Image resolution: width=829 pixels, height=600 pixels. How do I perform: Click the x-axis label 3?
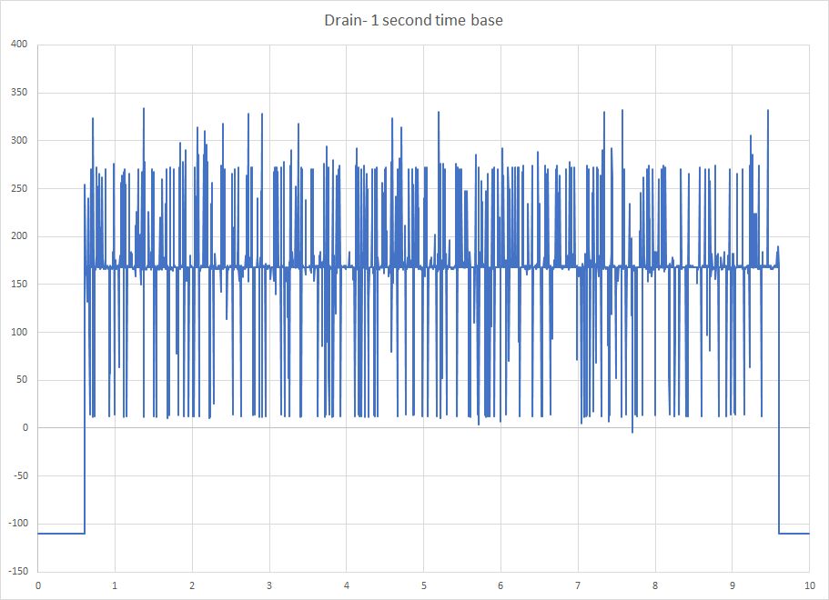[269, 585]
